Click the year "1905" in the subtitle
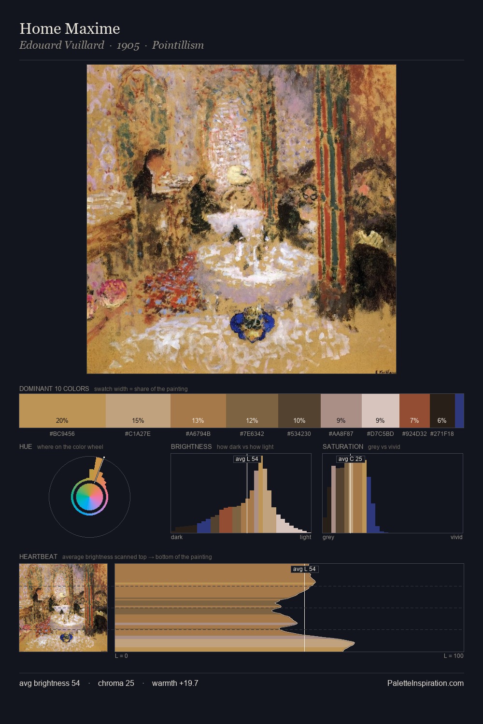Screen dimensions: 483x724 (x=128, y=45)
